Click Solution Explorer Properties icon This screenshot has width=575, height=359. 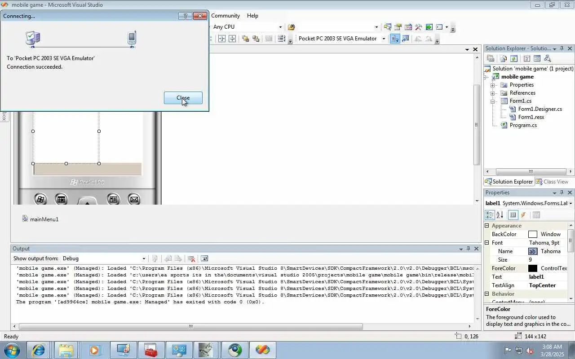click(x=491, y=58)
